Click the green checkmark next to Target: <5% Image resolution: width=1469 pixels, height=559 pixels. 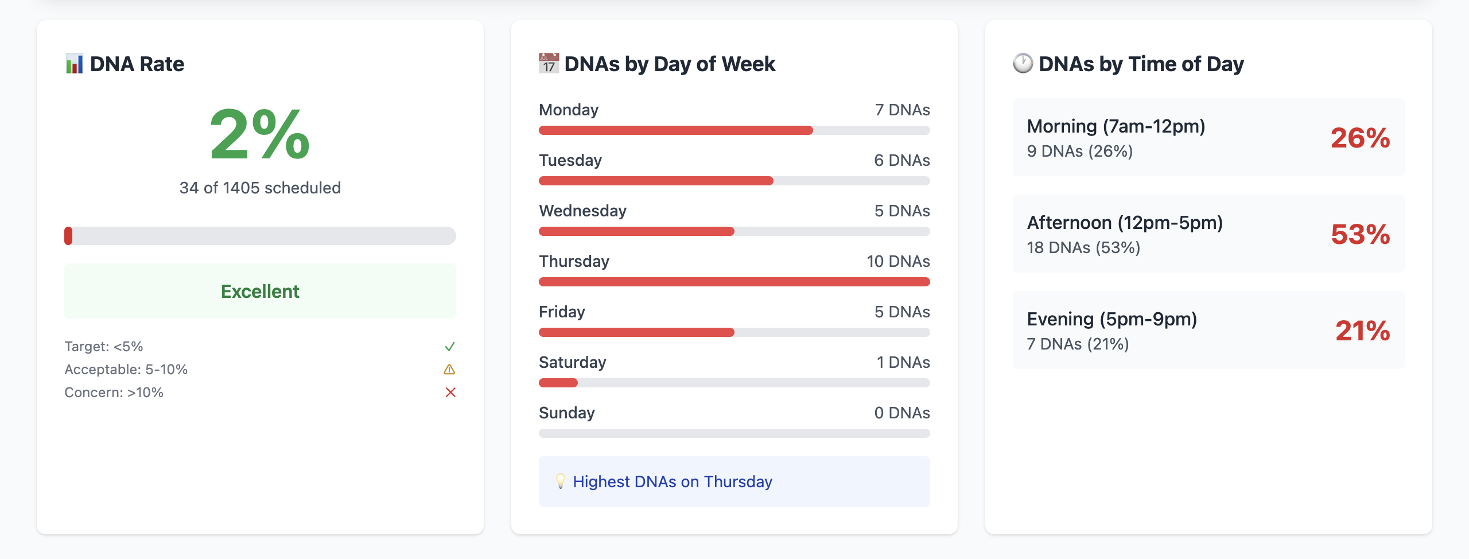[x=450, y=346]
